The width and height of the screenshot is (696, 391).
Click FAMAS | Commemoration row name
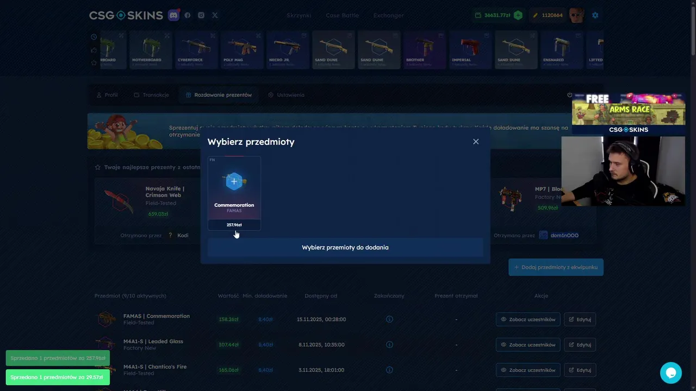pyautogui.click(x=157, y=316)
